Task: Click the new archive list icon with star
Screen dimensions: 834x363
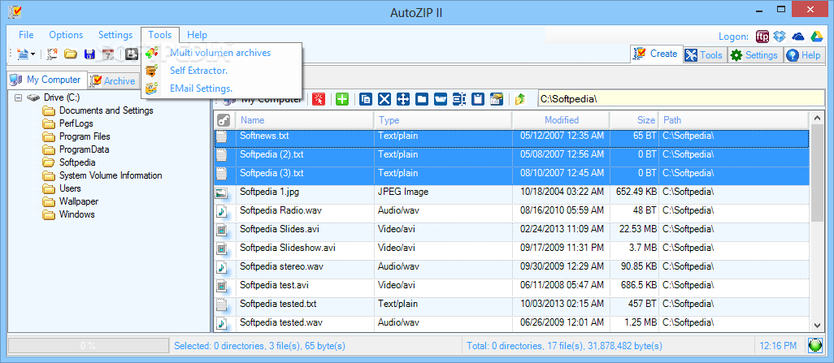Action: click(52, 54)
